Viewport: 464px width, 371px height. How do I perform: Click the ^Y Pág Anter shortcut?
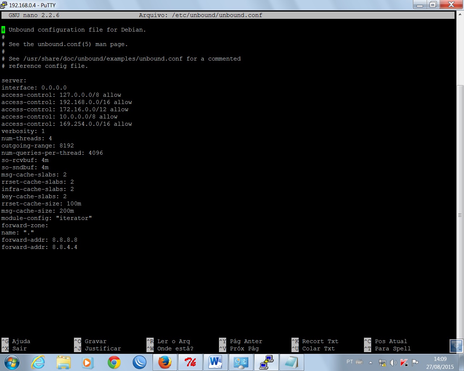pyautogui.click(x=241, y=341)
